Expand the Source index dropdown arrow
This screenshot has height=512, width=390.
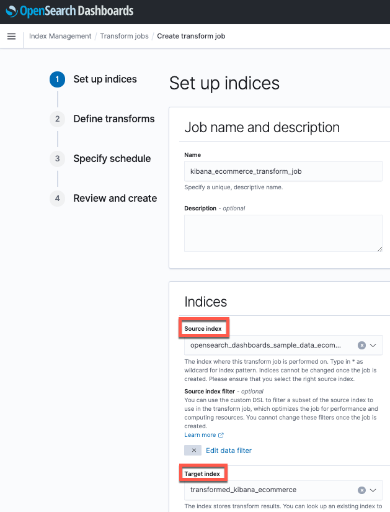pyautogui.click(x=373, y=345)
